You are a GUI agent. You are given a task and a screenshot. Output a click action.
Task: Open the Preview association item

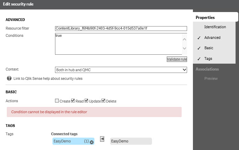tap(211, 78)
